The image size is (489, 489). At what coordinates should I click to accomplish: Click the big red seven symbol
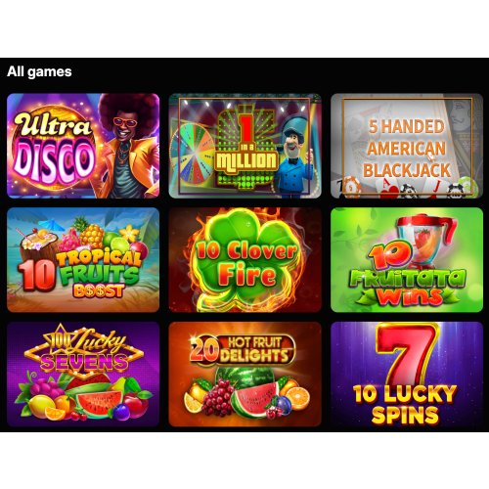[x=407, y=354]
